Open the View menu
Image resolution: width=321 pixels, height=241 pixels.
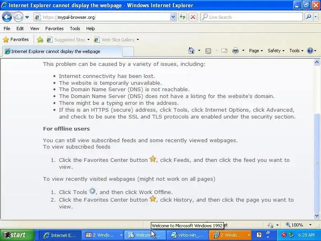click(x=35, y=29)
